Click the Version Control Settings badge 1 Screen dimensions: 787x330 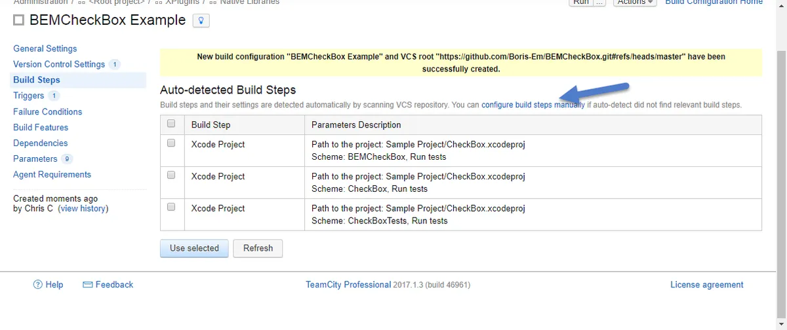point(114,64)
